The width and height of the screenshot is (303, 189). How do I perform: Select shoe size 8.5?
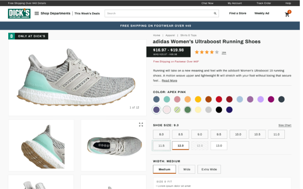(181, 134)
